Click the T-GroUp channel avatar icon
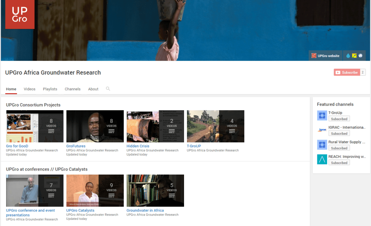 click(x=322, y=116)
